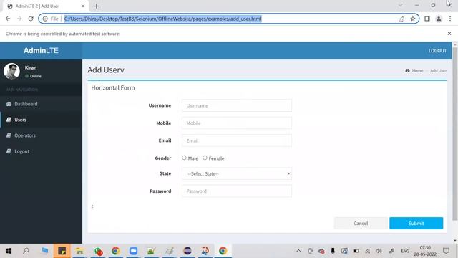Screen dimensions: 458x258
Task: Open File Explorer from the taskbar
Action: 79,251
